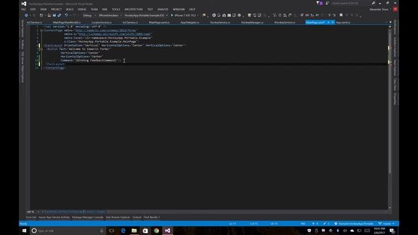Click the toggle bookmark toolbar icon
This screenshot has height=235, width=418.
[341, 16]
